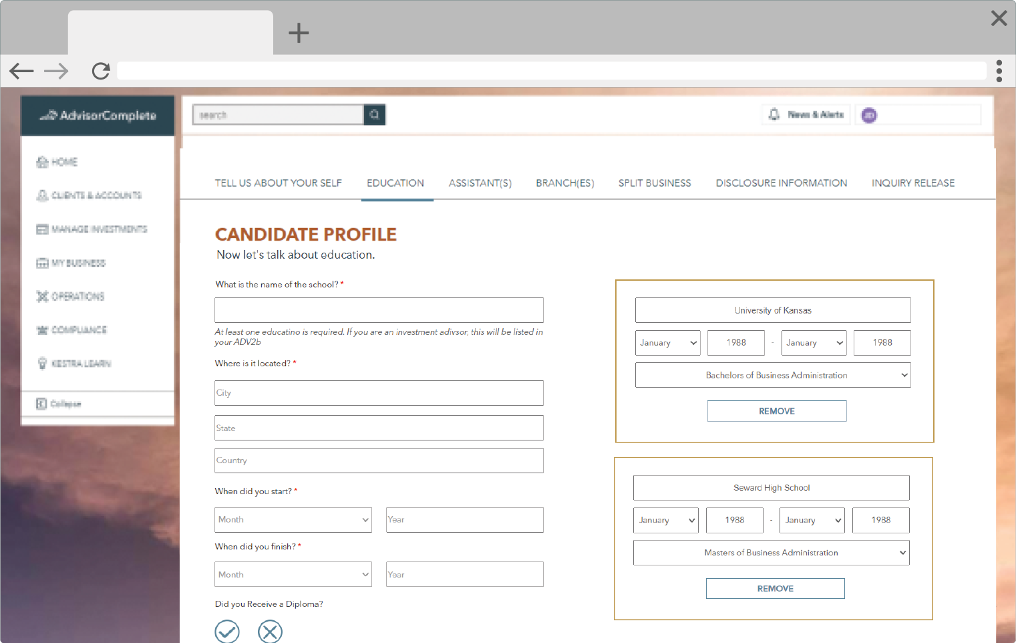The image size is (1016, 643).
Task: Open Clients & Accounts sidebar item
Action: tap(90, 195)
